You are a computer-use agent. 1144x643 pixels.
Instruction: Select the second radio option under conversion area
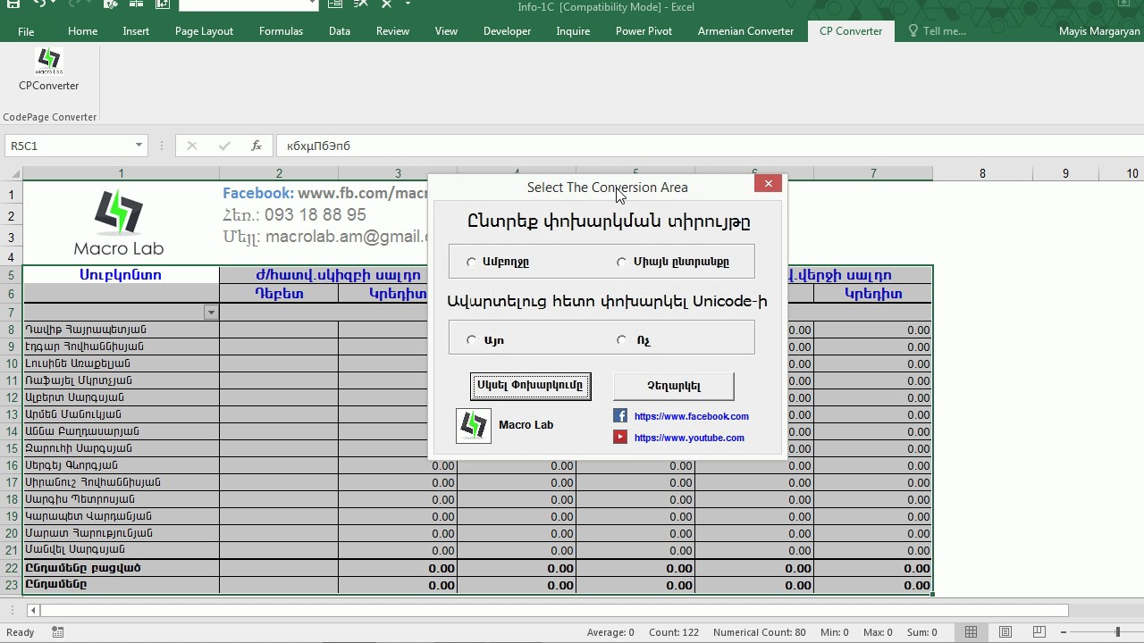(622, 263)
